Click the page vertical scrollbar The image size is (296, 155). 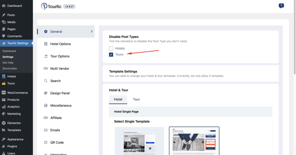(295, 38)
